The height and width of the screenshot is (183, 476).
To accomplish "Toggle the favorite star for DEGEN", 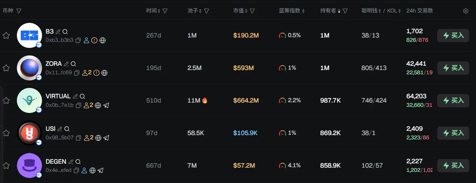I will point(6,165).
